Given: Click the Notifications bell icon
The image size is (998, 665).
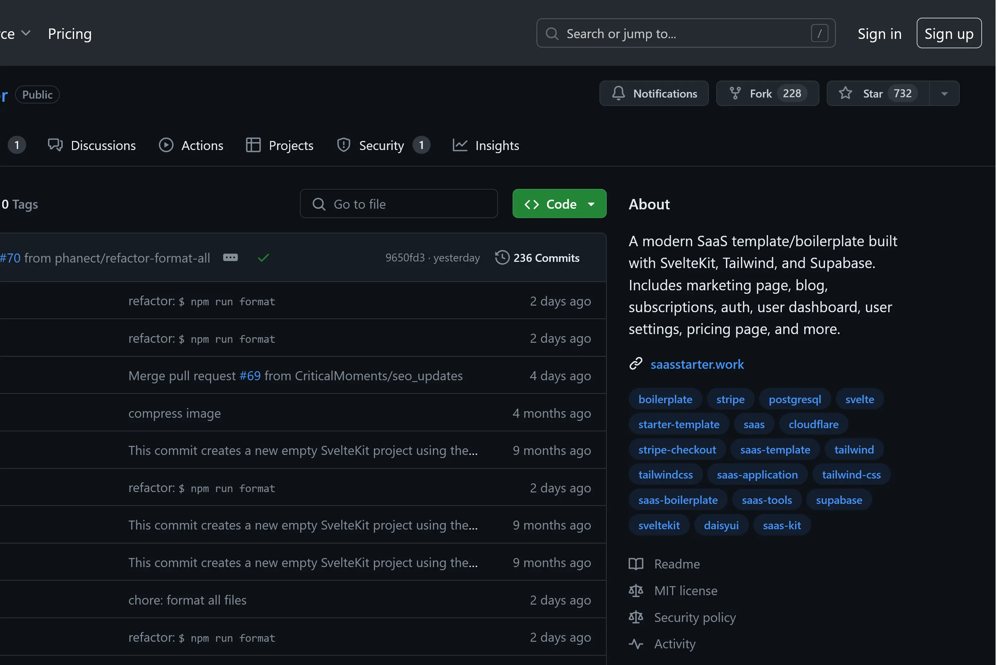Looking at the screenshot, I should click(x=618, y=93).
